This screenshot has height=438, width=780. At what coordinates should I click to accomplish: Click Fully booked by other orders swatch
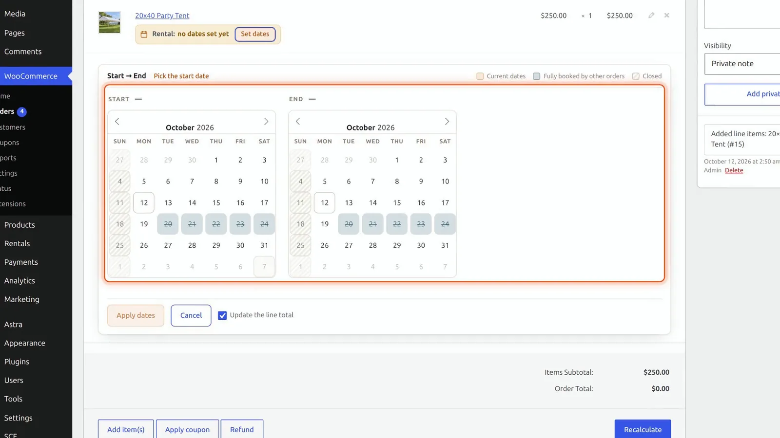point(537,76)
